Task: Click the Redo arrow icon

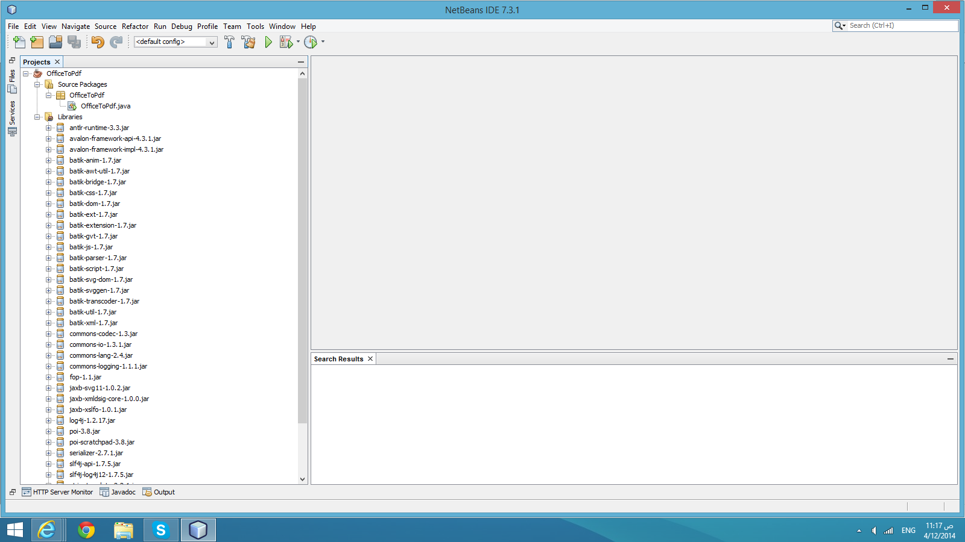Action: pos(116,42)
